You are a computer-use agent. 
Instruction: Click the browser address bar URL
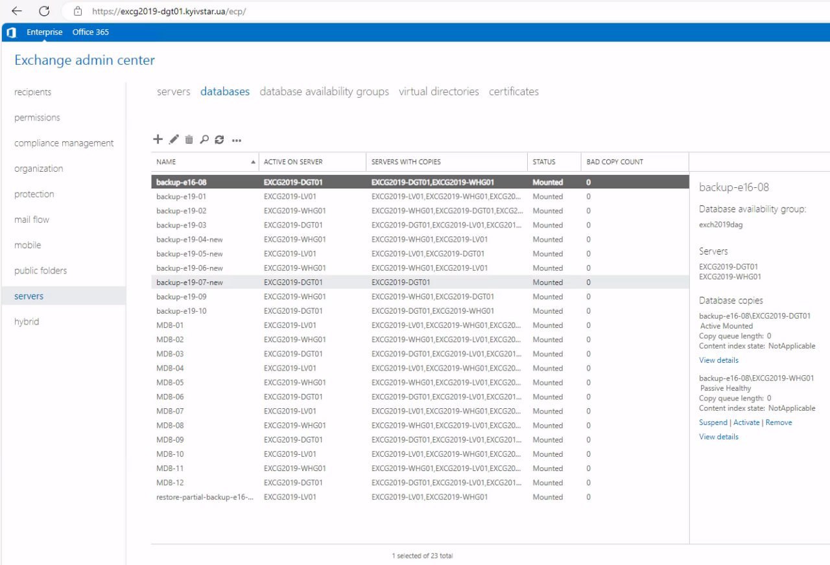point(169,11)
